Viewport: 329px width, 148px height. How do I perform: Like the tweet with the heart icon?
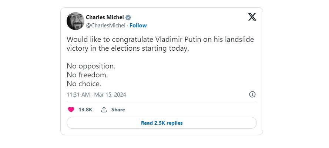coord(71,110)
